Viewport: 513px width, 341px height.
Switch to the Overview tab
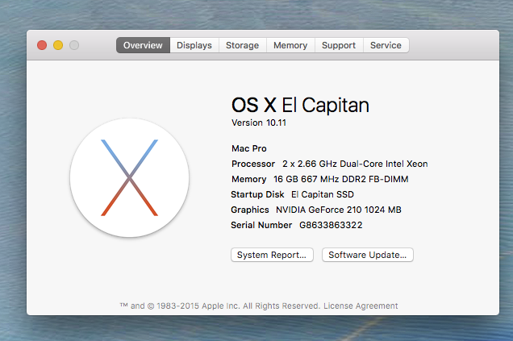[x=143, y=45]
